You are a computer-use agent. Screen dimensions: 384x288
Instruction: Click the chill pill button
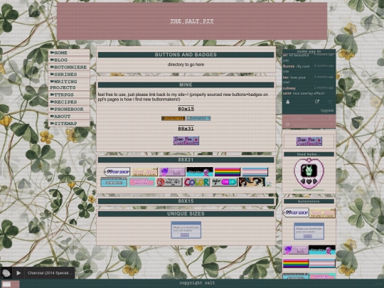(225, 182)
